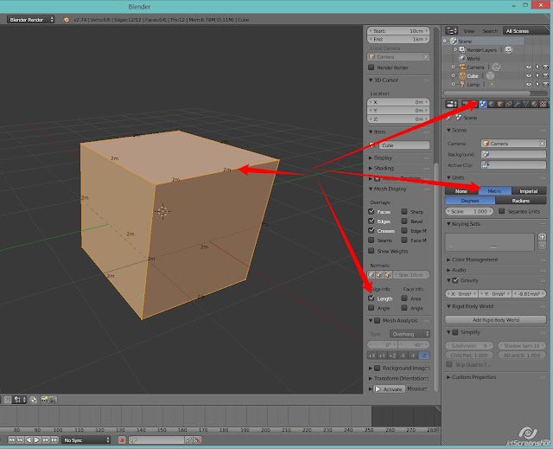Toggle the Cube visibility eye in outliner

coord(528,75)
